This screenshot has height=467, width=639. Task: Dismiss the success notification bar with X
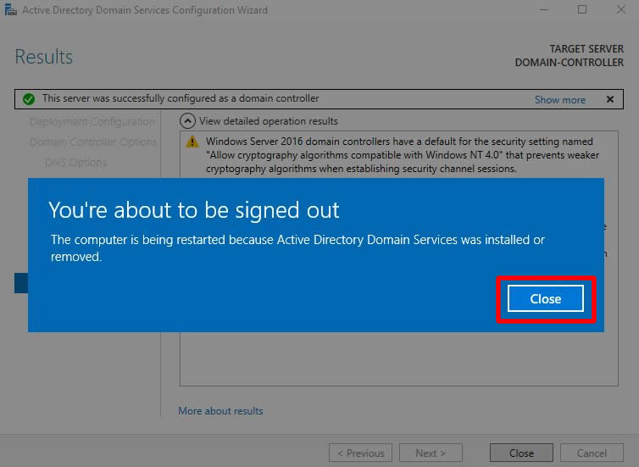(x=609, y=99)
